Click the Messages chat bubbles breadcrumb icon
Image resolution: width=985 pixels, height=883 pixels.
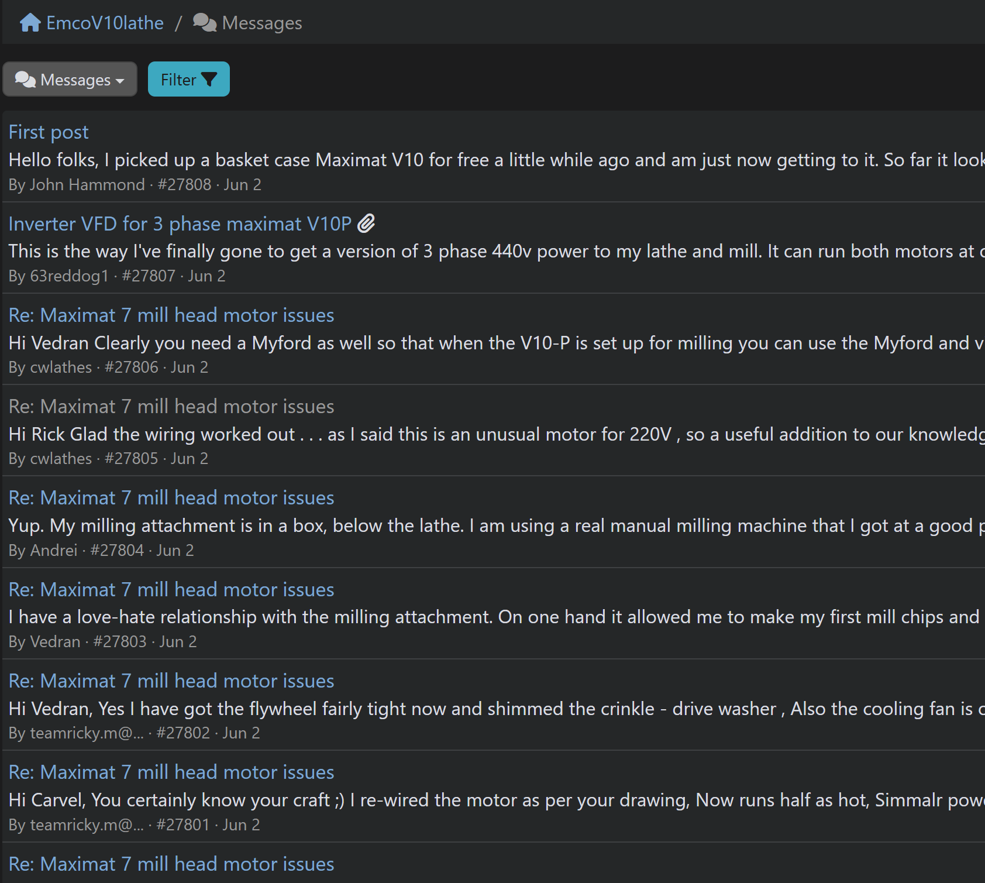point(205,23)
